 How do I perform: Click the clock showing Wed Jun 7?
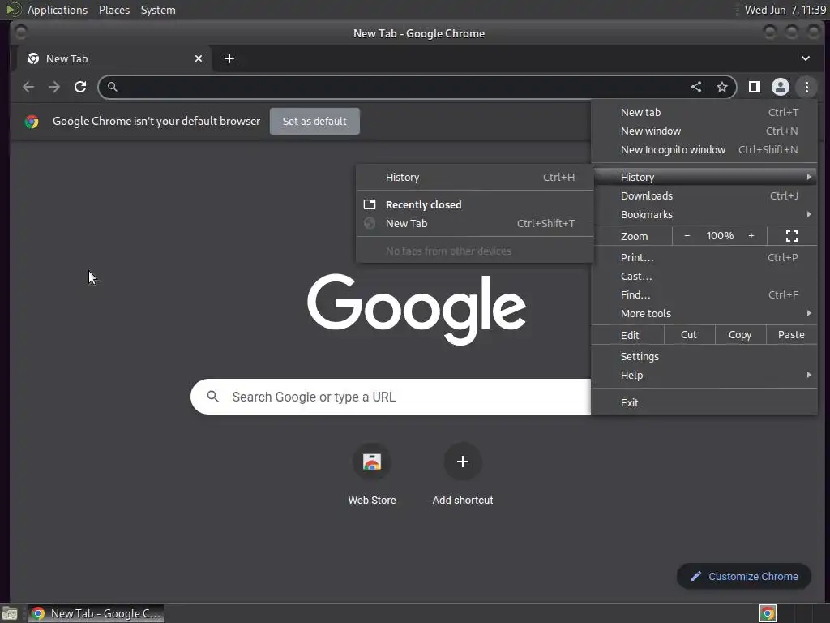coord(785,10)
